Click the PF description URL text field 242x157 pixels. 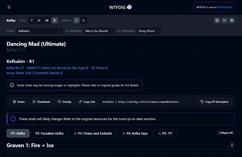tap(149, 102)
